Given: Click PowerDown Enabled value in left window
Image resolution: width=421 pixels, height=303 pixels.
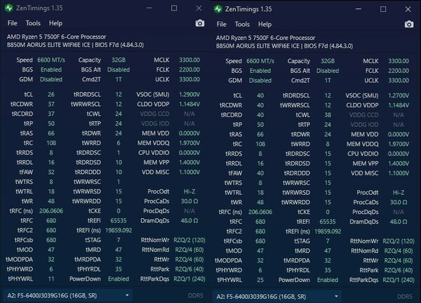Looking at the screenshot, I should tap(119, 279).
